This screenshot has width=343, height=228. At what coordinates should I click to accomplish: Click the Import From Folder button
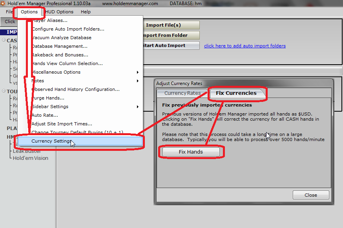(x=171, y=35)
